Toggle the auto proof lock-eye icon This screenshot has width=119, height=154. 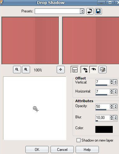point(85,70)
